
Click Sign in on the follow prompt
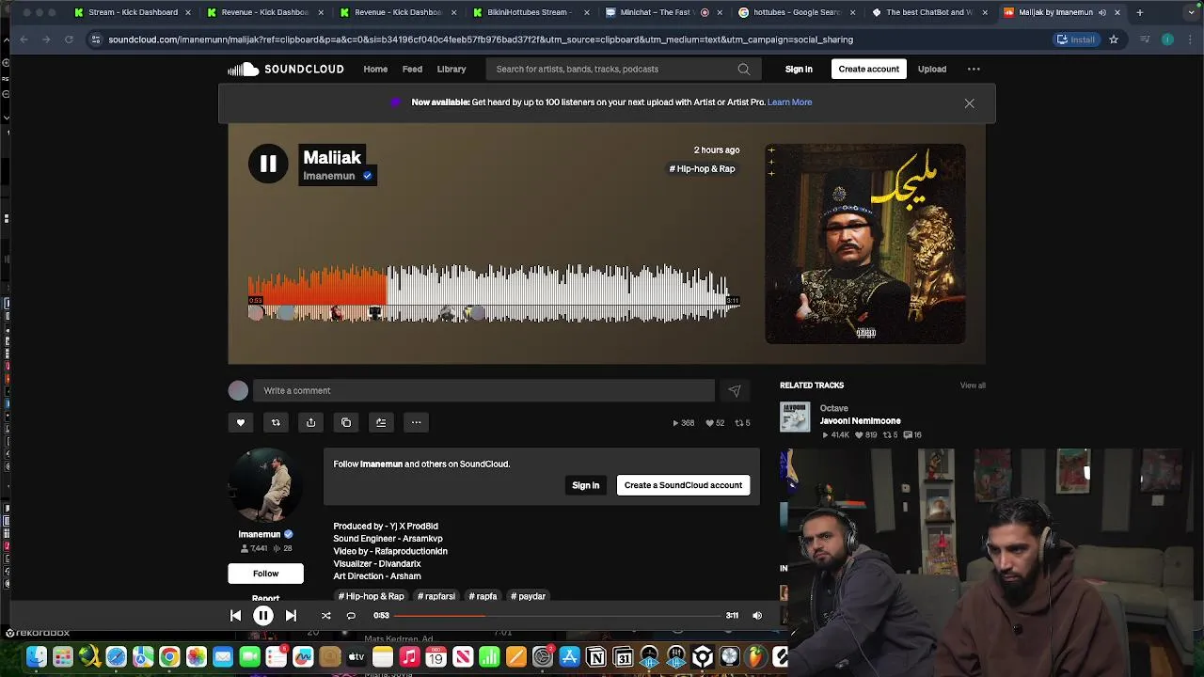[586, 485]
